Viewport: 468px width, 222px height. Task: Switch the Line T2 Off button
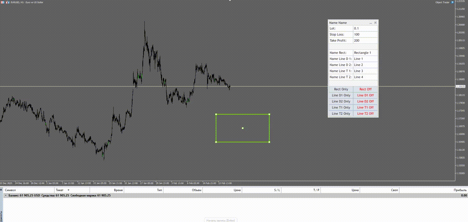click(366, 113)
